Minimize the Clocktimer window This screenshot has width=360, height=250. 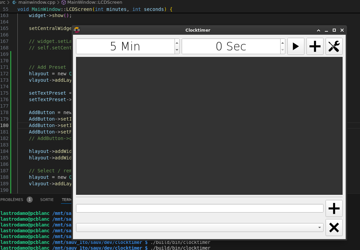click(326, 30)
